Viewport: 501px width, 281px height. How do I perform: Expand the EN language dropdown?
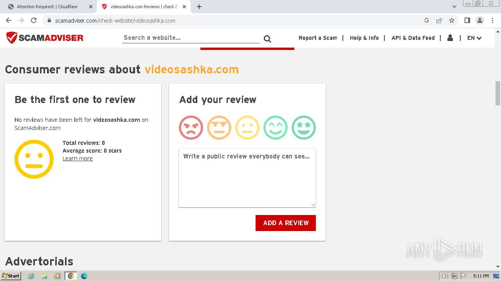coord(474,38)
